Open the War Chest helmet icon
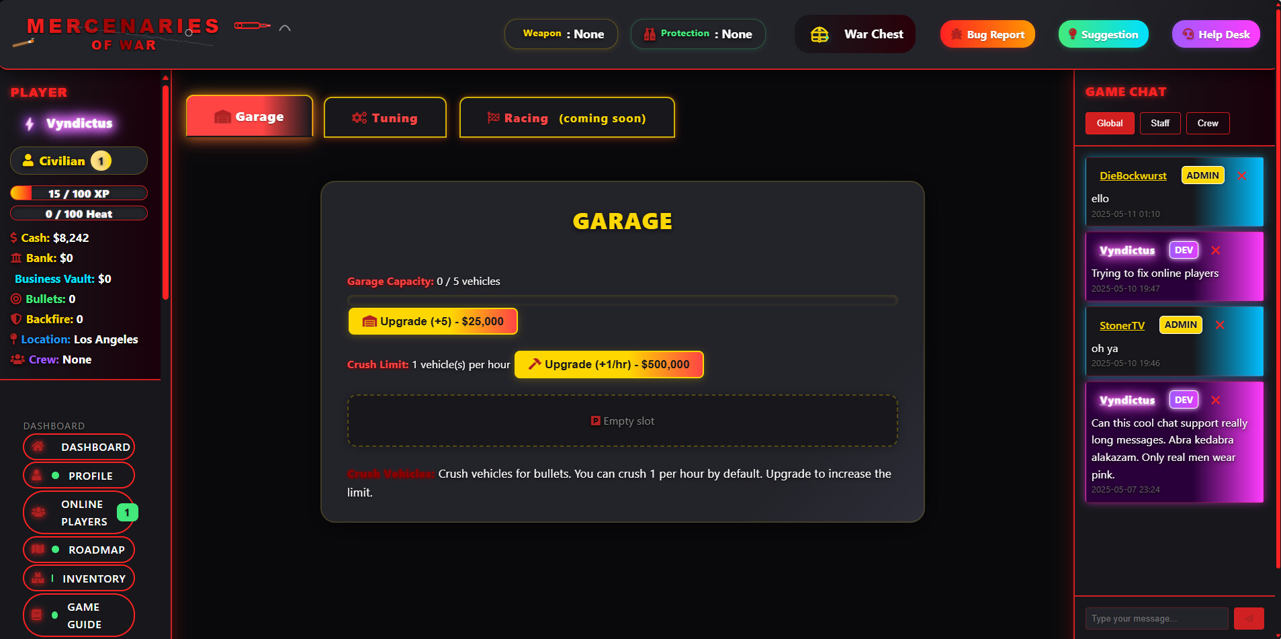1281x639 pixels. click(820, 34)
